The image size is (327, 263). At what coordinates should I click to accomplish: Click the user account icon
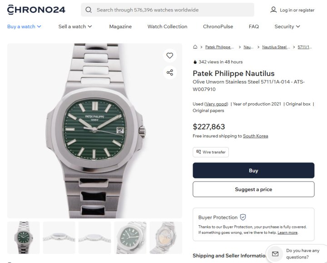273,10
